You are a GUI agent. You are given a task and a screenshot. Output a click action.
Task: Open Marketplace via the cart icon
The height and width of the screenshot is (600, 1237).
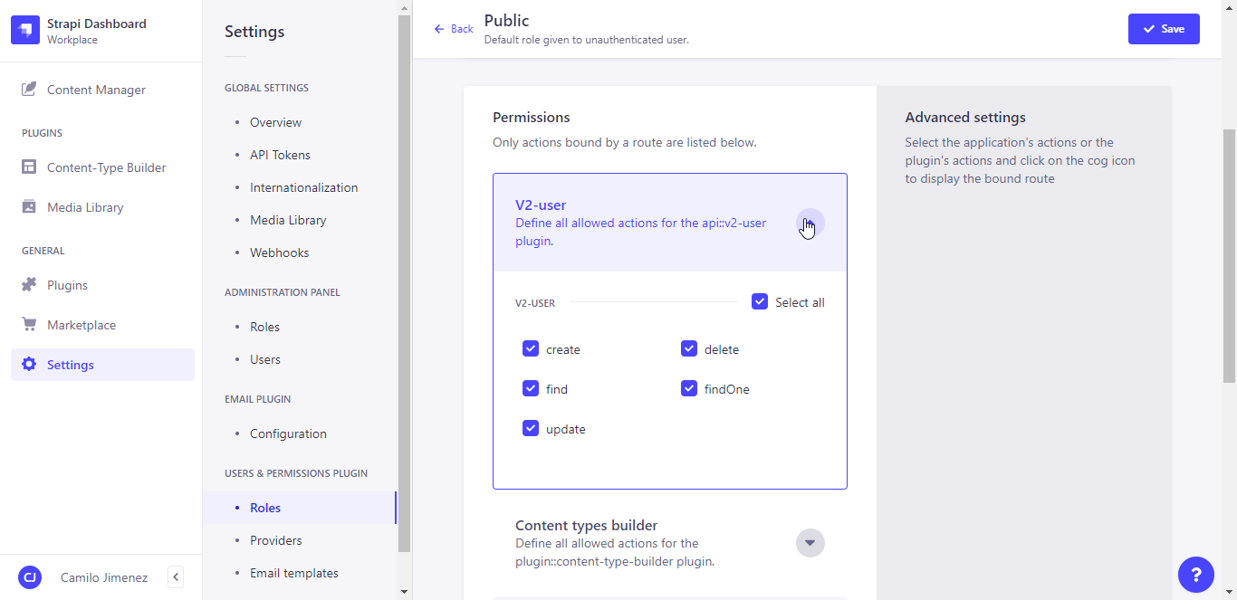point(29,325)
